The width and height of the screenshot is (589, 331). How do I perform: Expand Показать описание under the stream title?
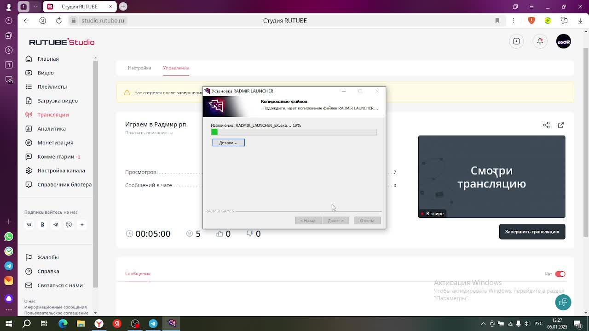click(149, 133)
